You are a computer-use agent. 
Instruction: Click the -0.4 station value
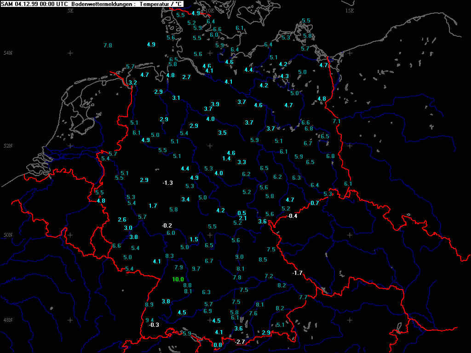[x=292, y=216]
